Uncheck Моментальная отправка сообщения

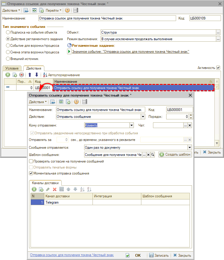[31, 173]
